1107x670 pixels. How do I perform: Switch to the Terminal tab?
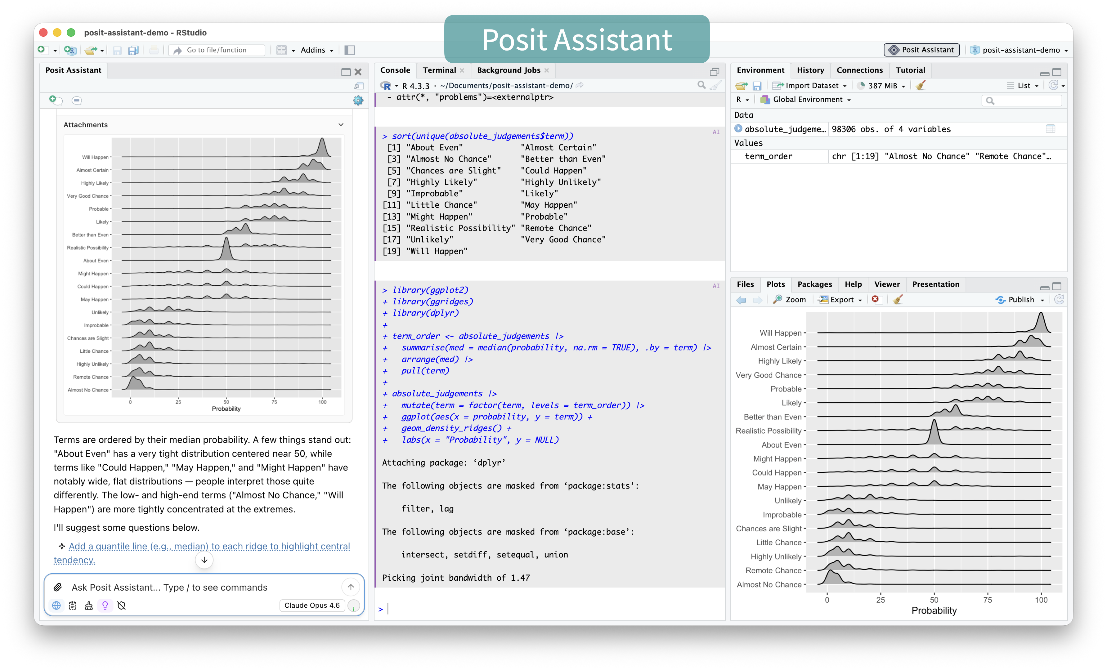point(439,70)
